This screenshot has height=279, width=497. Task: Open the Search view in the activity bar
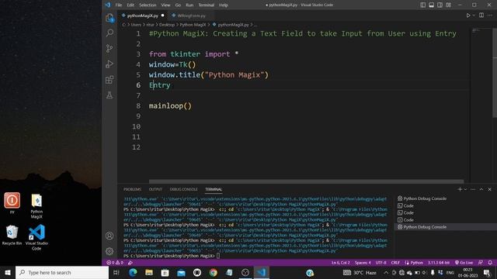(109, 33)
